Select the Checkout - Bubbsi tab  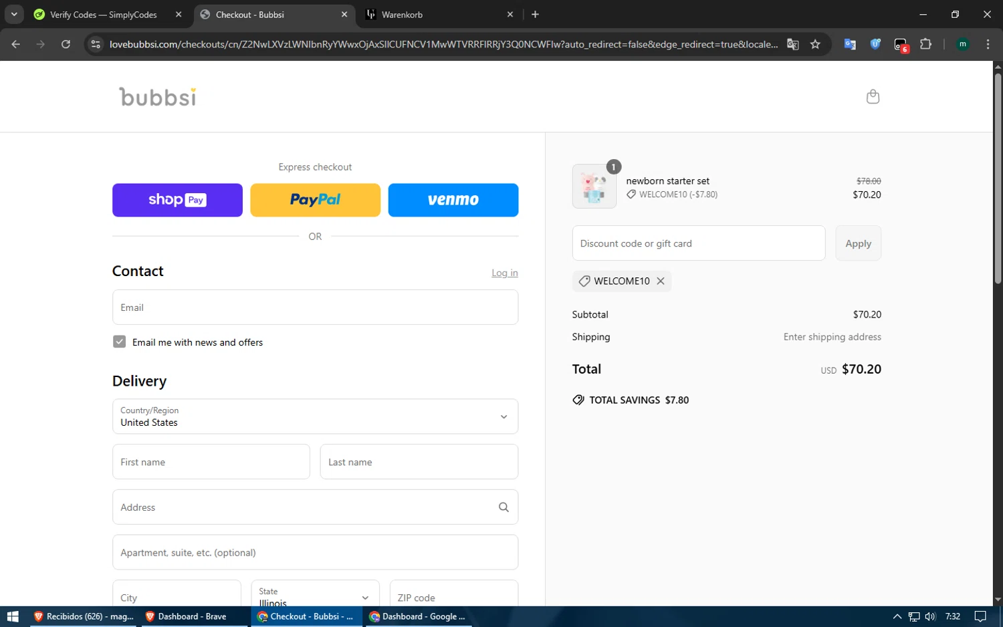click(274, 14)
